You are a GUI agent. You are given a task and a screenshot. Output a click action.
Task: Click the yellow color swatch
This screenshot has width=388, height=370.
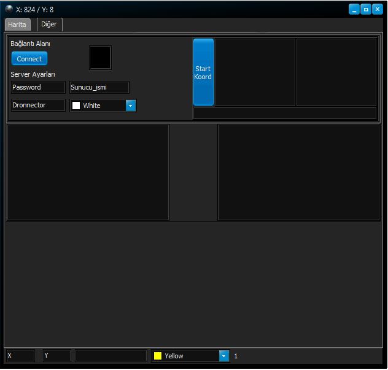[x=158, y=356]
